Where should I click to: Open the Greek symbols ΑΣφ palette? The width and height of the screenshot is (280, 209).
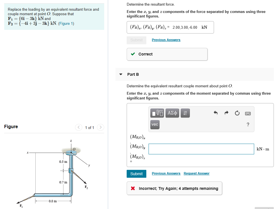(172, 113)
